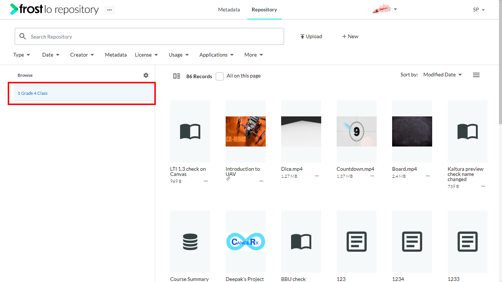Open Course Summary database icon
502x282 pixels.
(190, 242)
